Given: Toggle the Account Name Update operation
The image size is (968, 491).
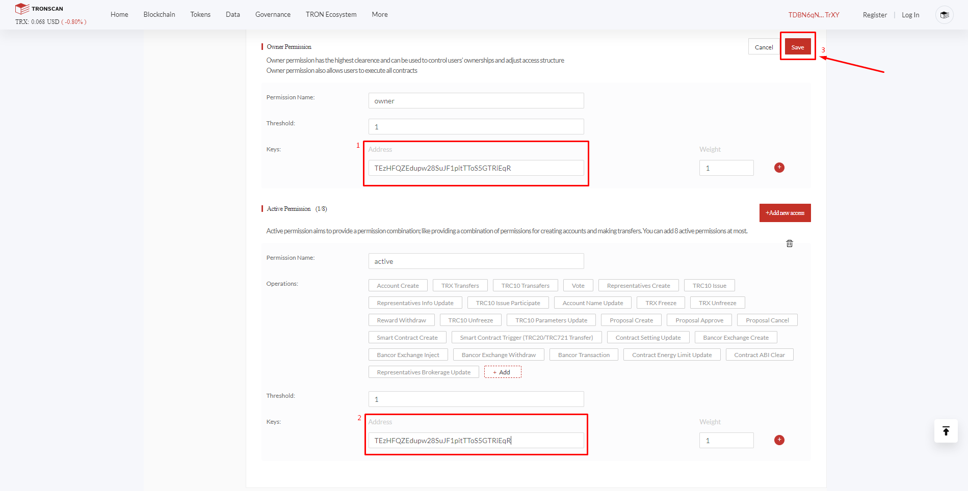Looking at the screenshot, I should 593,303.
